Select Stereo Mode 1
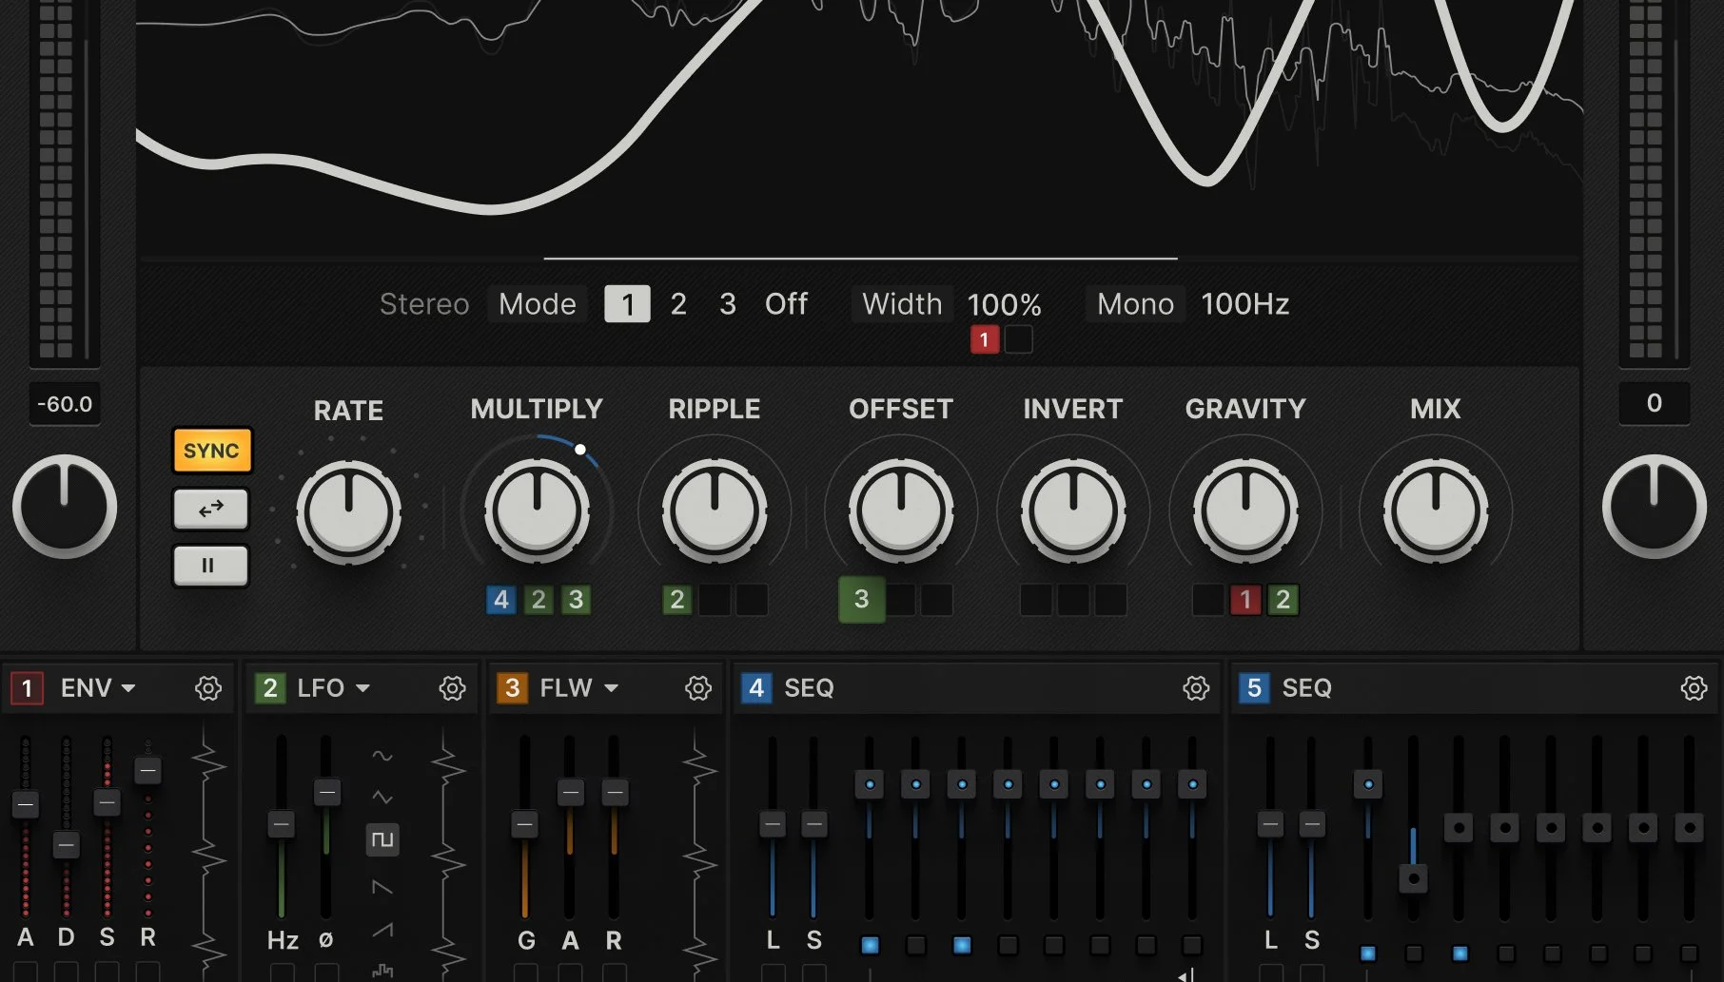The height and width of the screenshot is (982, 1724). 627,304
